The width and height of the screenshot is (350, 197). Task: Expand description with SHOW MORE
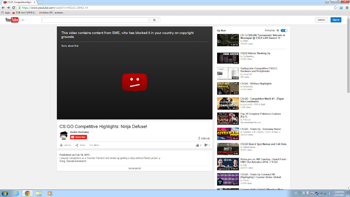pyautogui.click(x=135, y=169)
